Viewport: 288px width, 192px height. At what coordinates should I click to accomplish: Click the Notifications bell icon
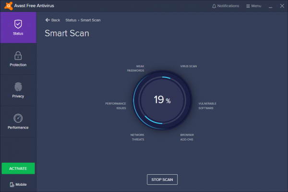[x=214, y=6]
